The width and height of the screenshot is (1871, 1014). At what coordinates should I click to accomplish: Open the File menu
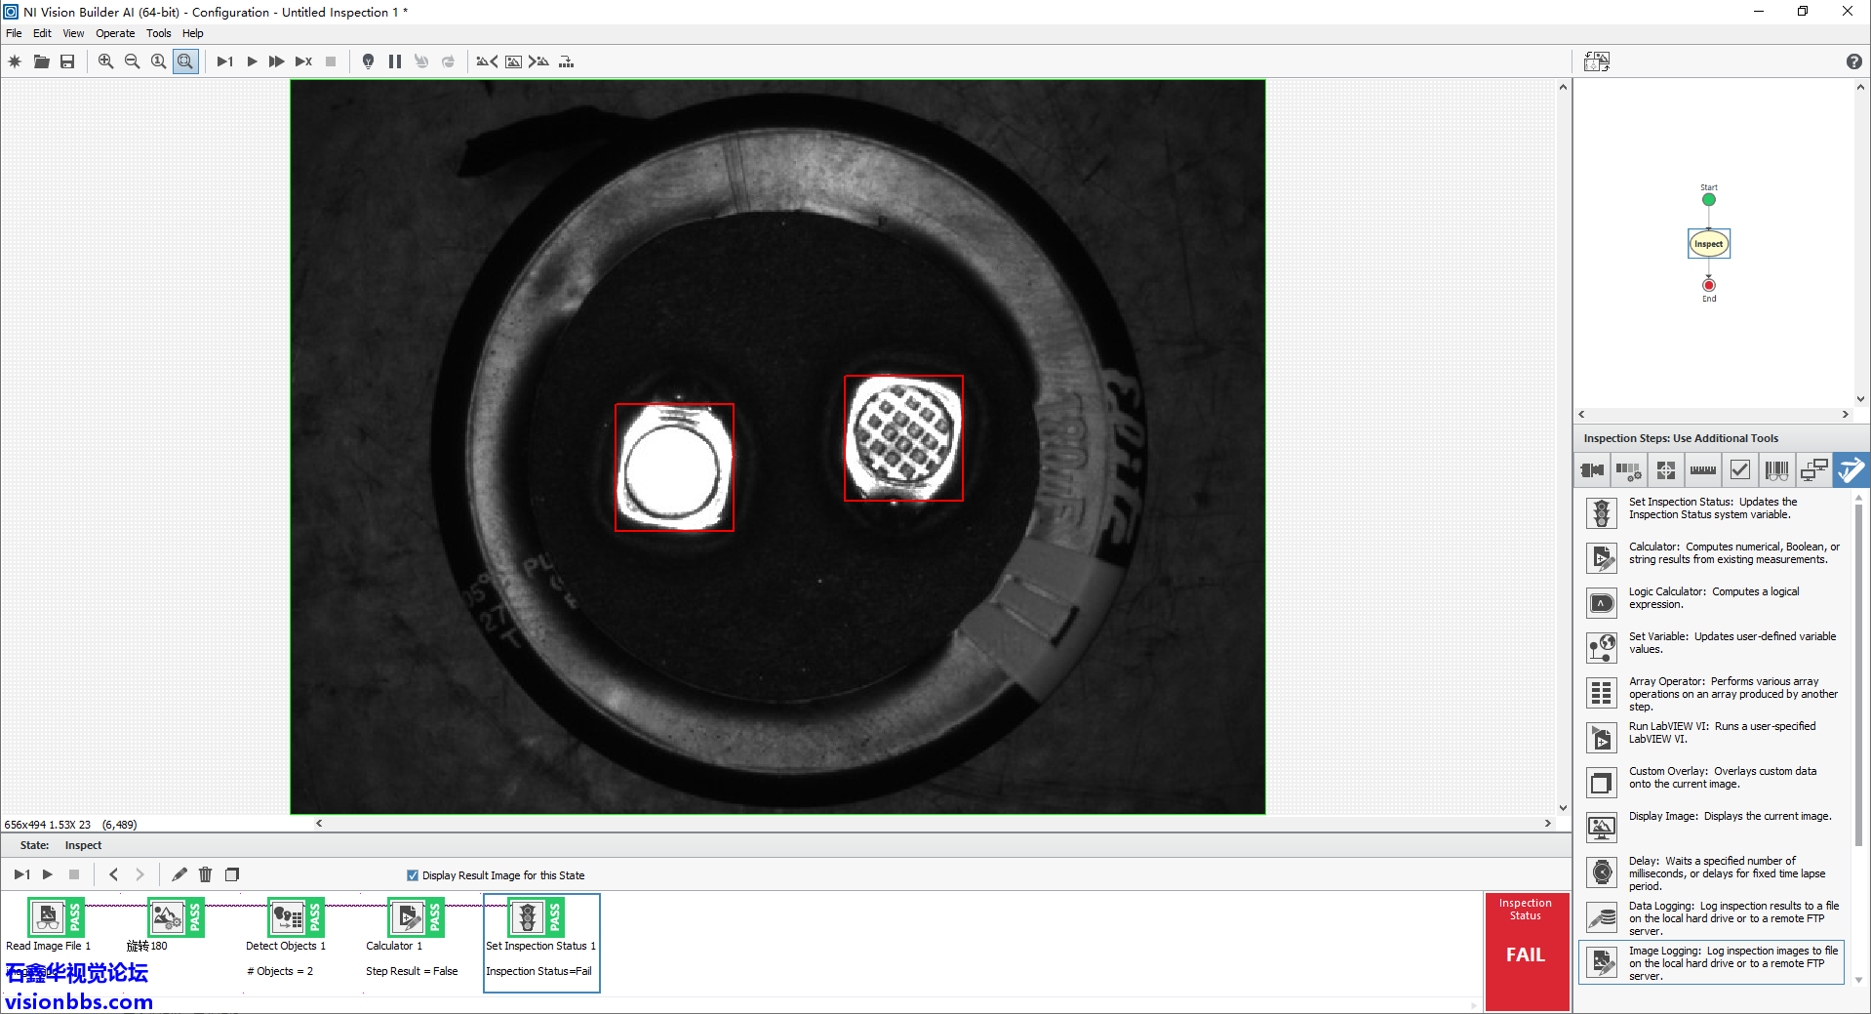click(14, 33)
